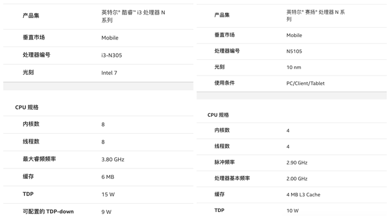Click the 最大睿频频率 row label
Image resolution: width=390 pixels, height=219 pixels.
[x=40, y=159]
